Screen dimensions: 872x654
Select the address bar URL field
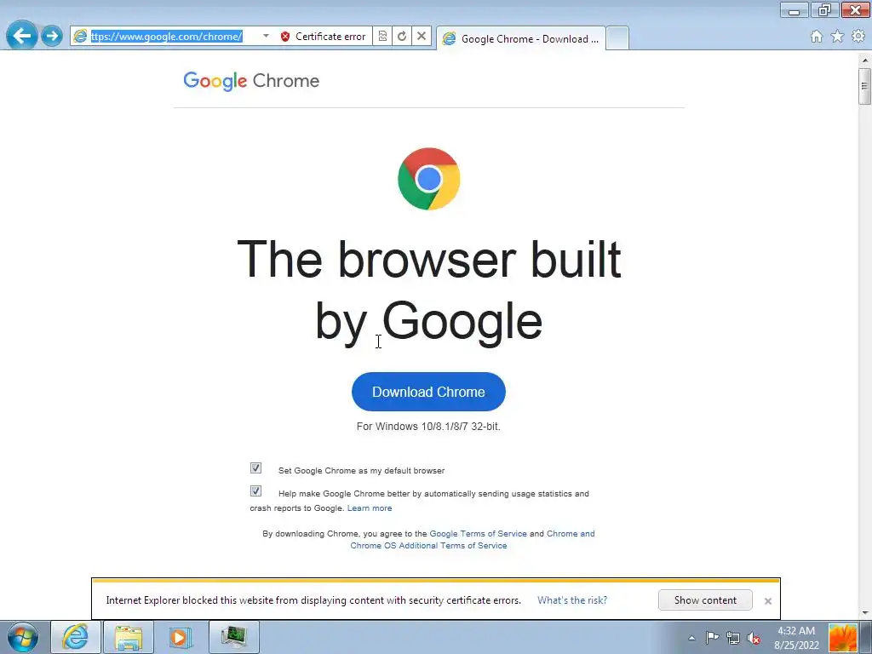pos(167,36)
